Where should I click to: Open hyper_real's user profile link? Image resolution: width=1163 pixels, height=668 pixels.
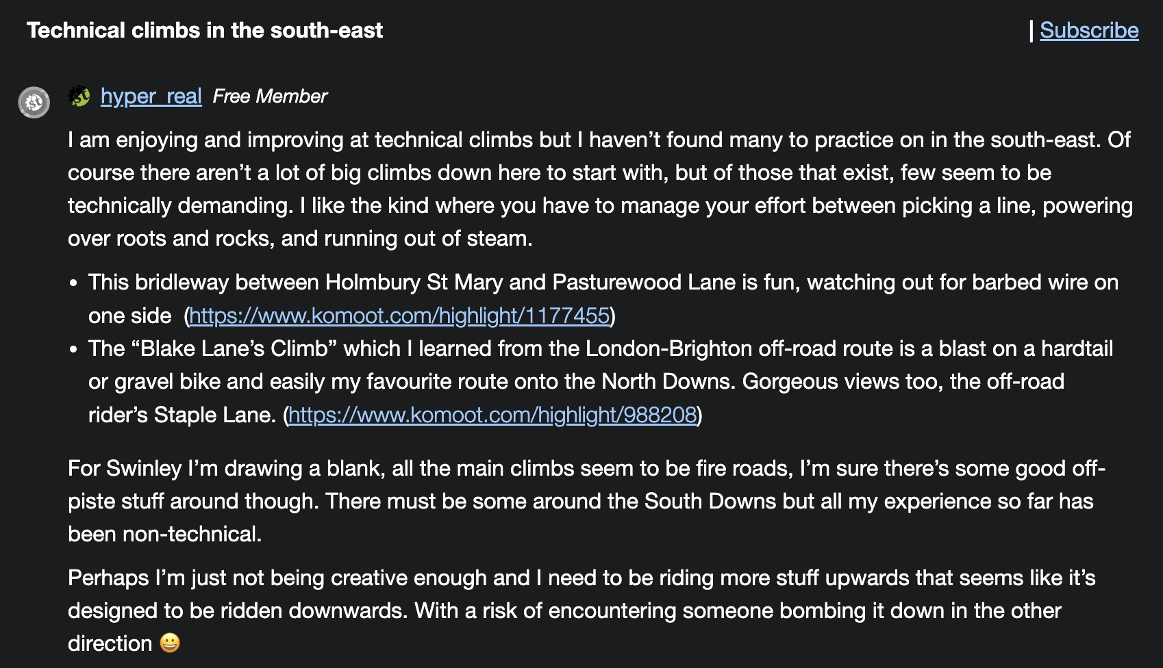(151, 97)
